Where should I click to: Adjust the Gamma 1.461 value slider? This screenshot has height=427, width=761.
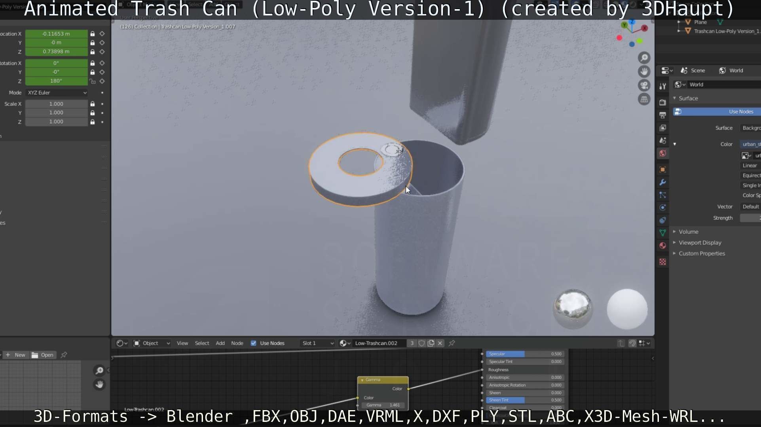coord(383,405)
